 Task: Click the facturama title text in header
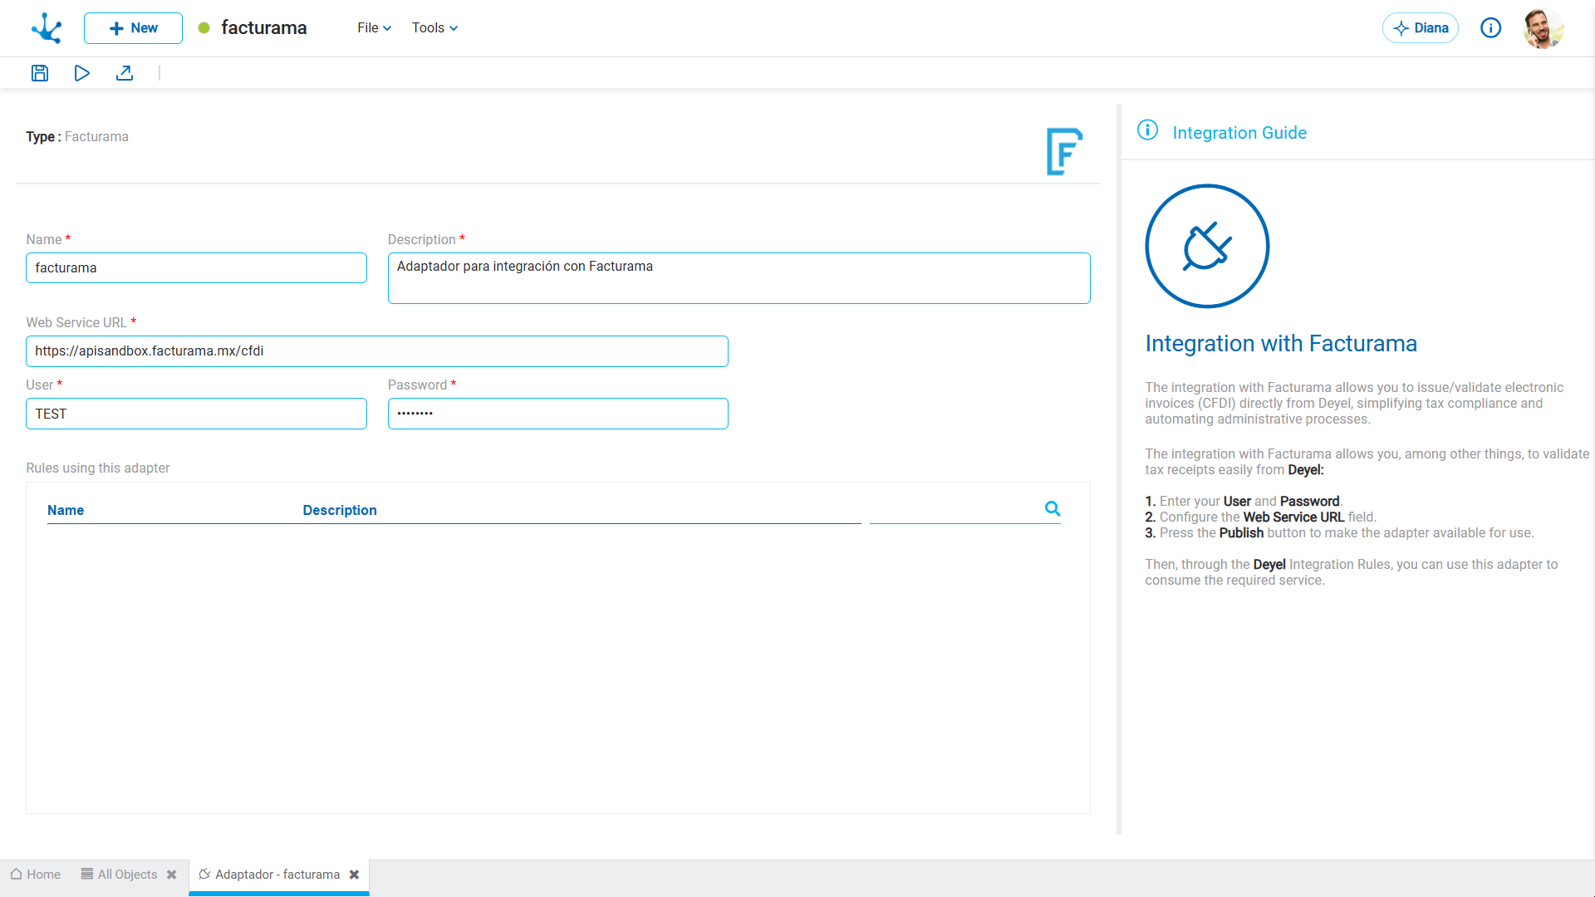[x=264, y=28]
